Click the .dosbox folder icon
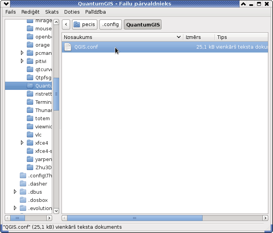Image resolution: width=273 pixels, height=233 pixels. [x=23, y=200]
